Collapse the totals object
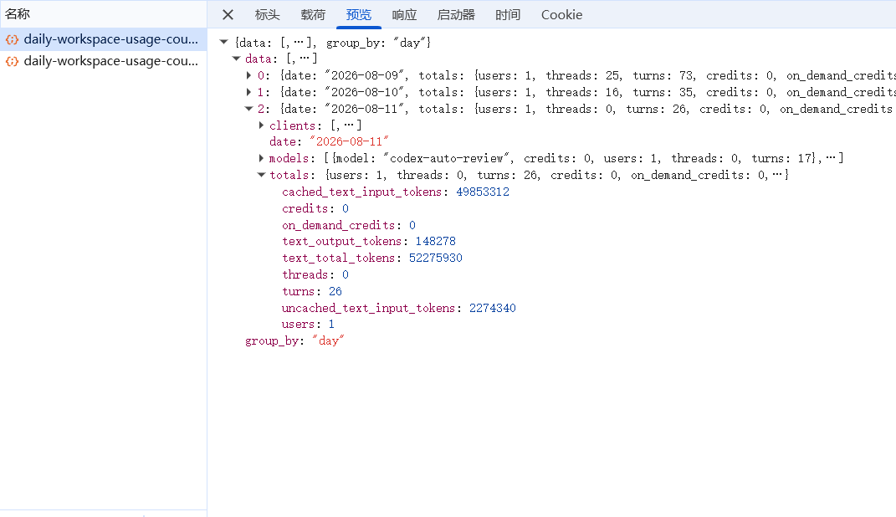This screenshot has width=896, height=517. point(261,175)
